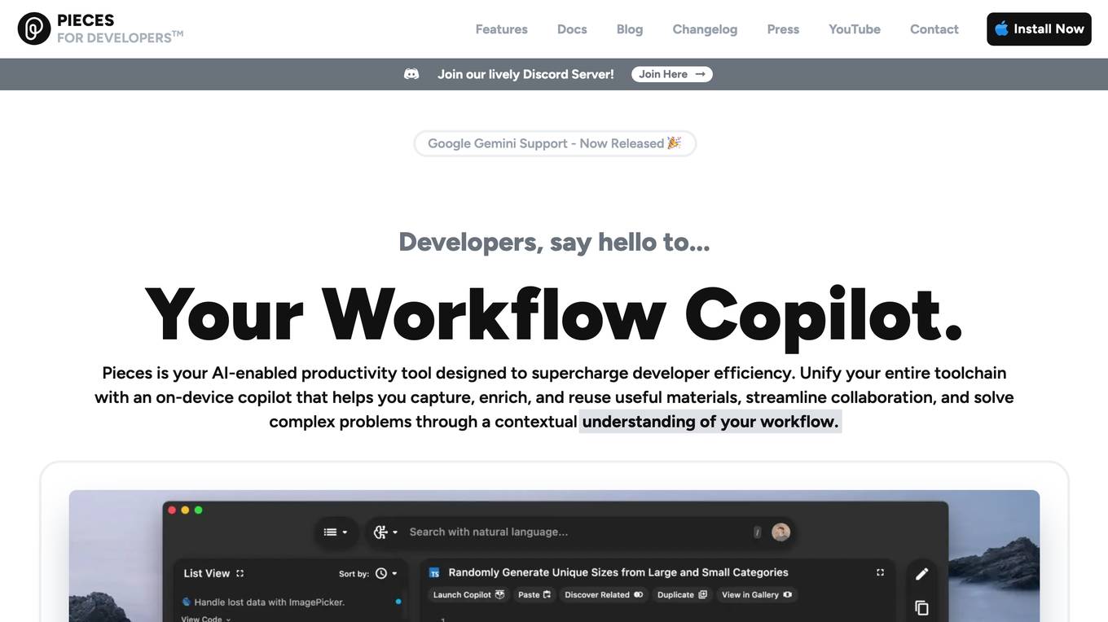Click View in Gallery button
Screen dimensions: 1108x622
click(x=757, y=594)
